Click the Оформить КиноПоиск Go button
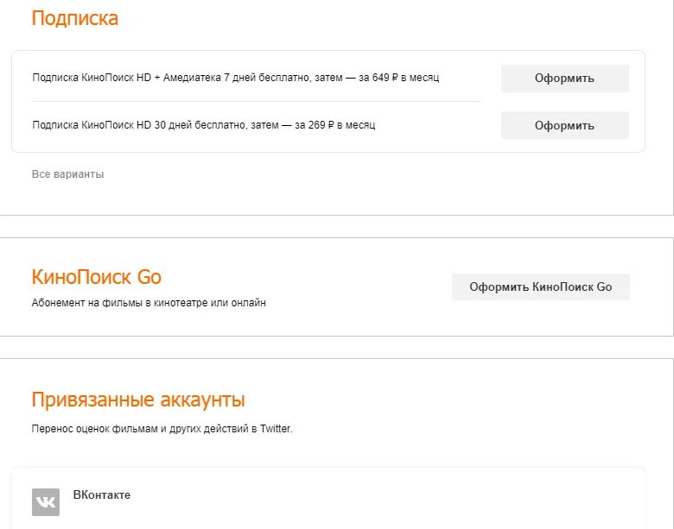The image size is (674, 529). tap(541, 287)
